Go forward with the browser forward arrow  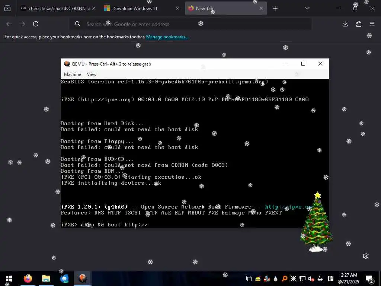22,24
